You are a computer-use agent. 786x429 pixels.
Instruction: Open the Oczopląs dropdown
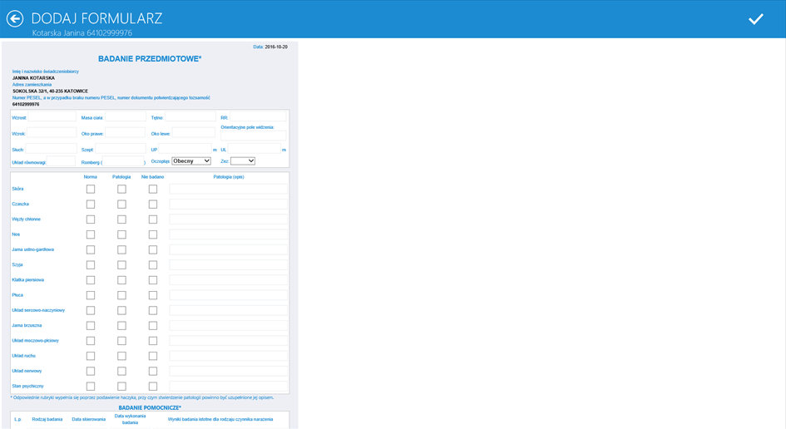point(191,161)
